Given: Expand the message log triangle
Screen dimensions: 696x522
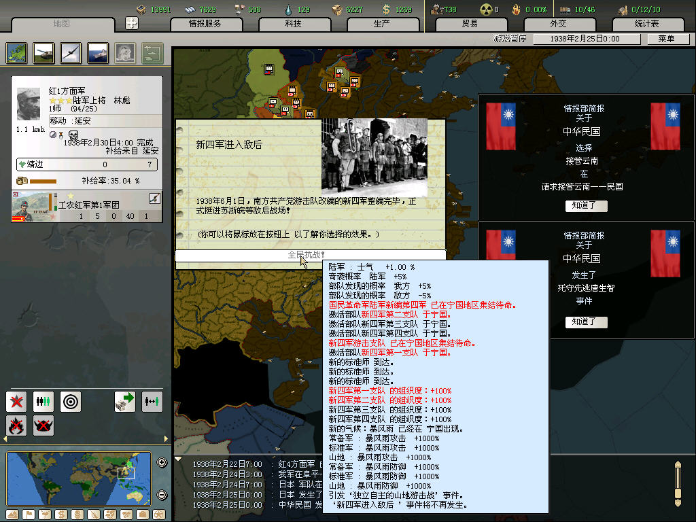Looking at the screenshot, I should 179,459.
